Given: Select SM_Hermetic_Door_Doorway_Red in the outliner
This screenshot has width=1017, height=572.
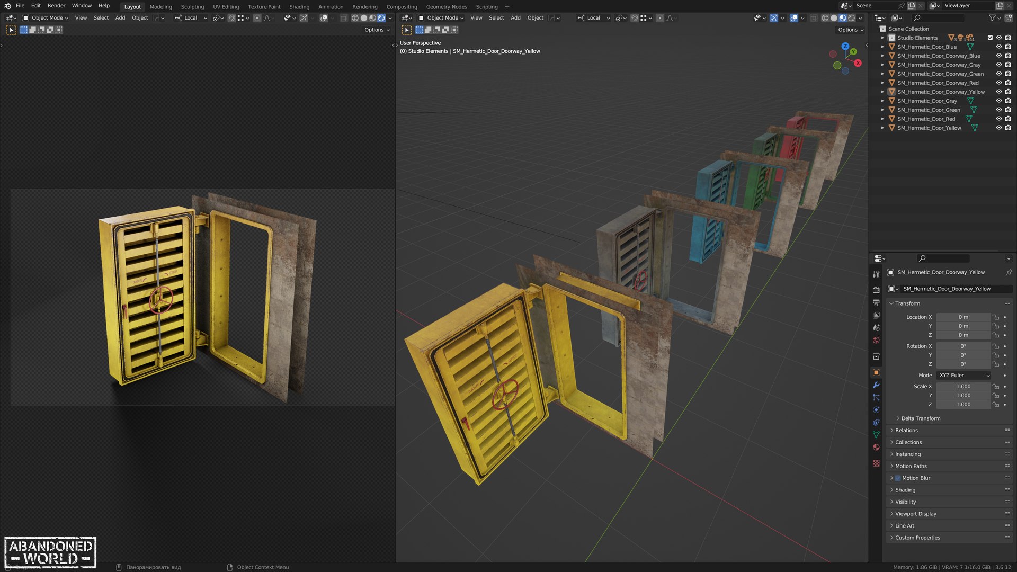Looking at the screenshot, I should tap(938, 83).
